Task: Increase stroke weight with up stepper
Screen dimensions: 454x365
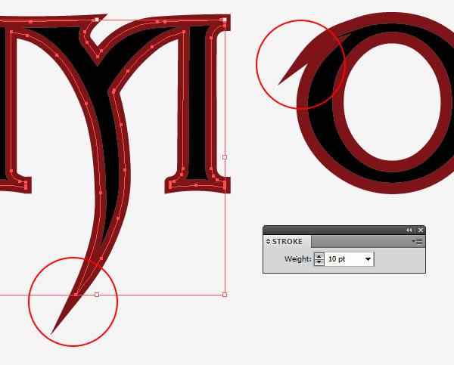Action: 319,256
